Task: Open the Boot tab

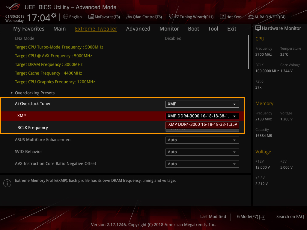Action: point(193,29)
